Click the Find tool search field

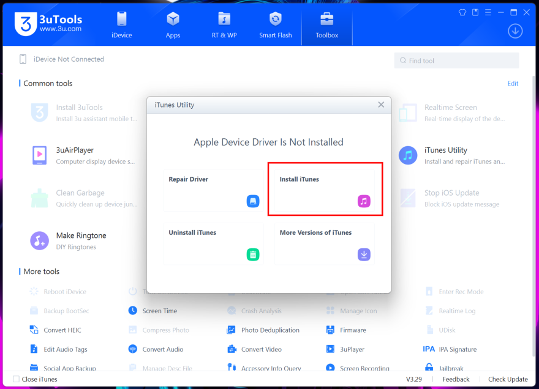(x=456, y=61)
